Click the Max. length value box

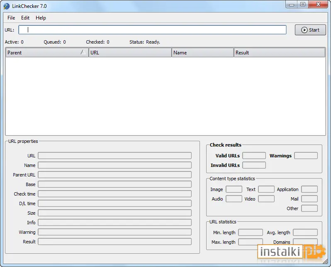251,242
